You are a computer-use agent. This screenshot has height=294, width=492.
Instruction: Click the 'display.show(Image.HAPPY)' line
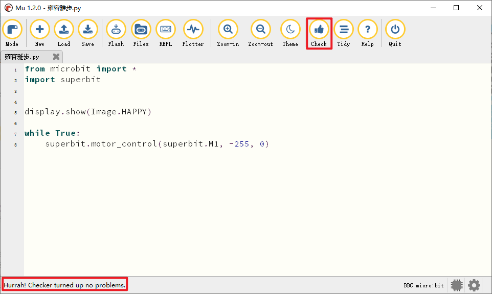(88, 112)
